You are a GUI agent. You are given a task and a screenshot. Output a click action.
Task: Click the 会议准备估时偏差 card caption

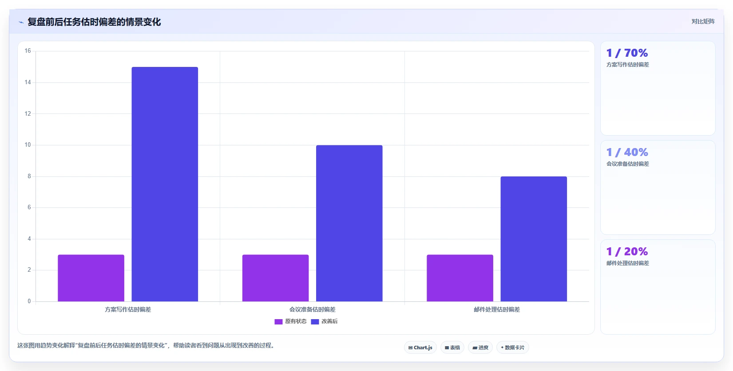pos(628,164)
